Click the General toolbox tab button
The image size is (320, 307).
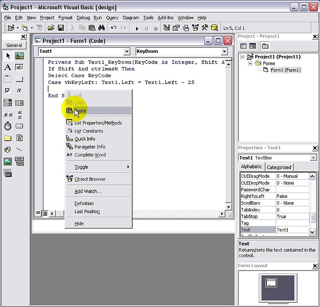click(x=14, y=45)
